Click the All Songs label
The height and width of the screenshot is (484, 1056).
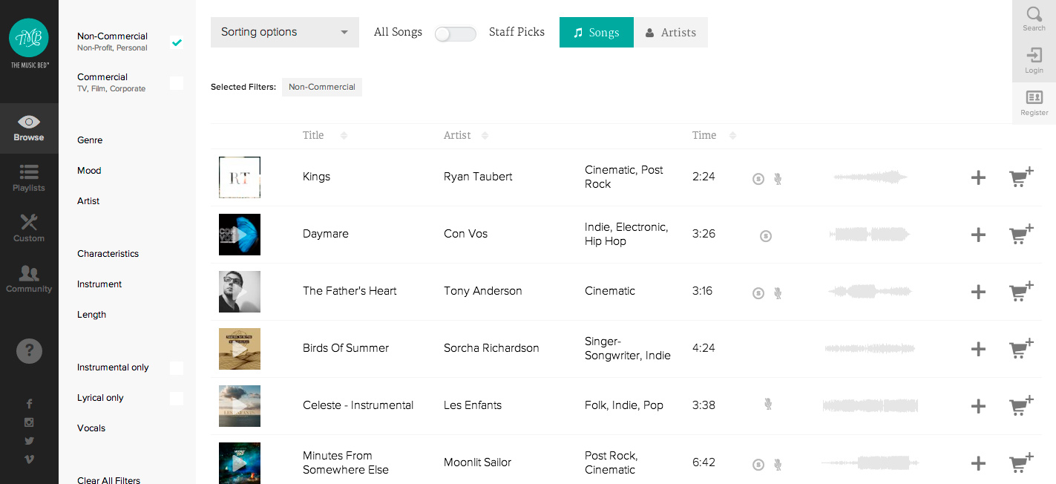coord(398,32)
